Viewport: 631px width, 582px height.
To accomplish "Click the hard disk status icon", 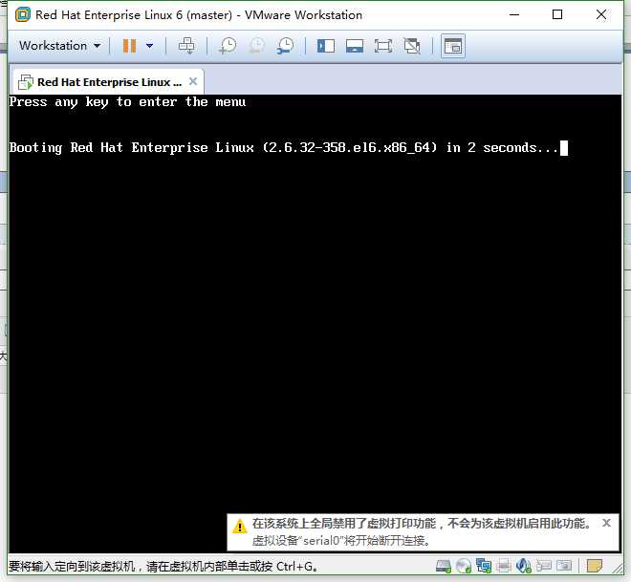I will 444,567.
